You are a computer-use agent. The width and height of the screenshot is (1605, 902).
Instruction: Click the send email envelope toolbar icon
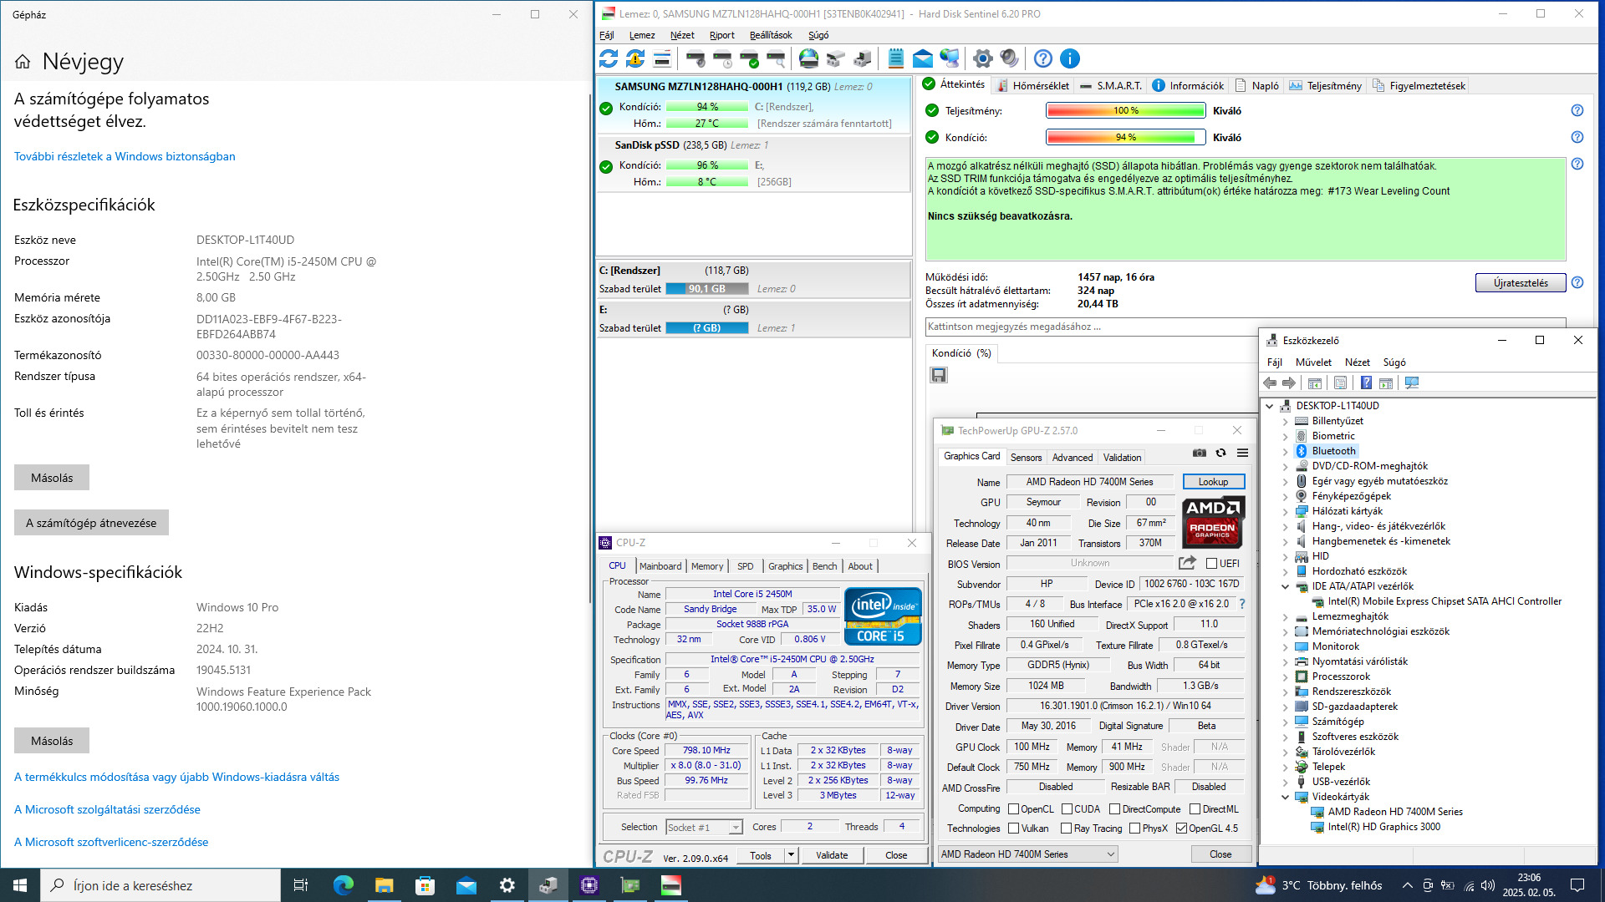coord(922,58)
